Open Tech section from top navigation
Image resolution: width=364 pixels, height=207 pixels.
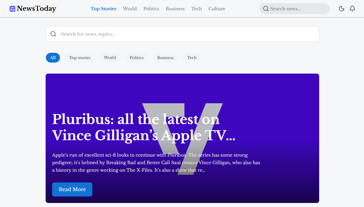pyautogui.click(x=196, y=9)
